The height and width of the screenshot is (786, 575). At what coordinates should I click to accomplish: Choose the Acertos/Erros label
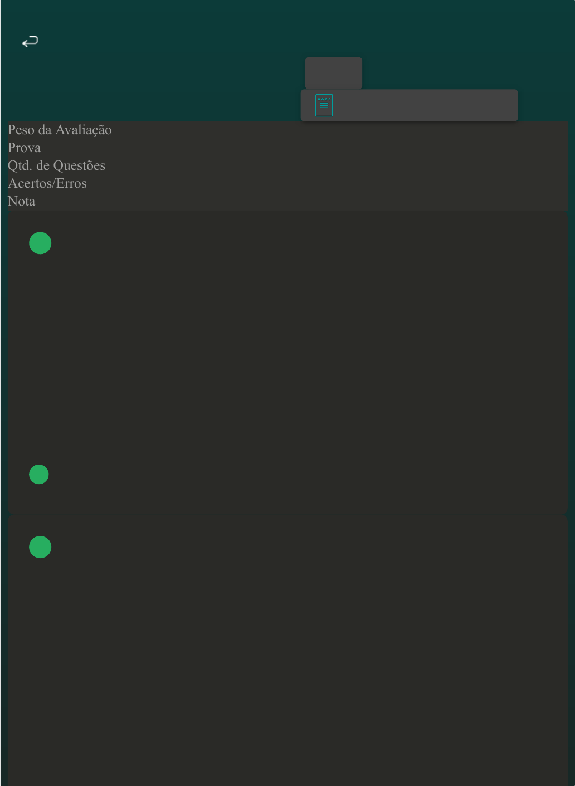pos(47,183)
